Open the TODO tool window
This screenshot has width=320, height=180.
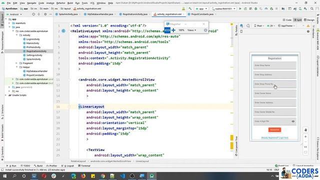[25, 165]
